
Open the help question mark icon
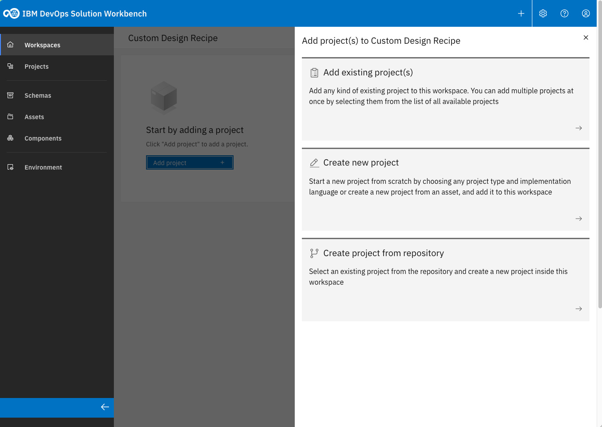[564, 13]
